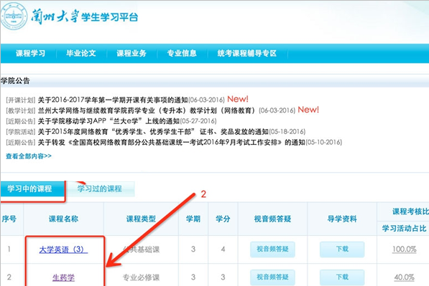Open the 课程业务 menu
The height and width of the screenshot is (286, 429).
(x=132, y=53)
